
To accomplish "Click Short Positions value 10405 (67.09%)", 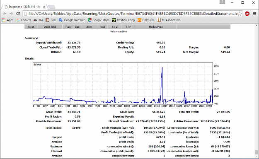I will (x=154, y=128).
